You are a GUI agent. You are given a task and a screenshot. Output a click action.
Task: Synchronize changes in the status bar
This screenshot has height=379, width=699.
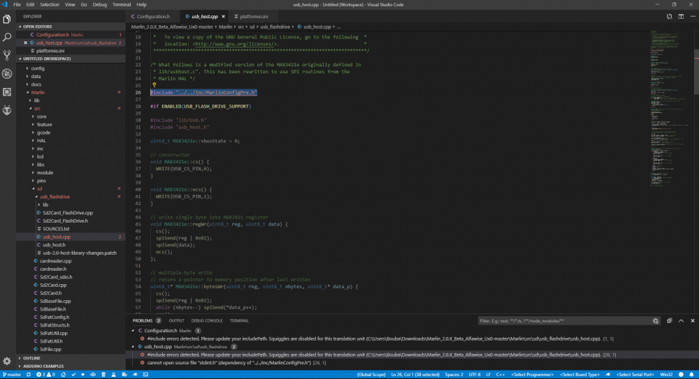[x=29, y=375]
